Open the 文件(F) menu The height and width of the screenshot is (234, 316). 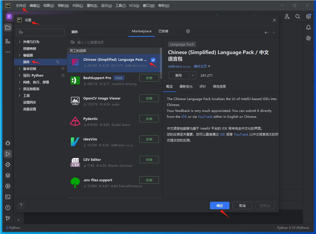click(21, 6)
